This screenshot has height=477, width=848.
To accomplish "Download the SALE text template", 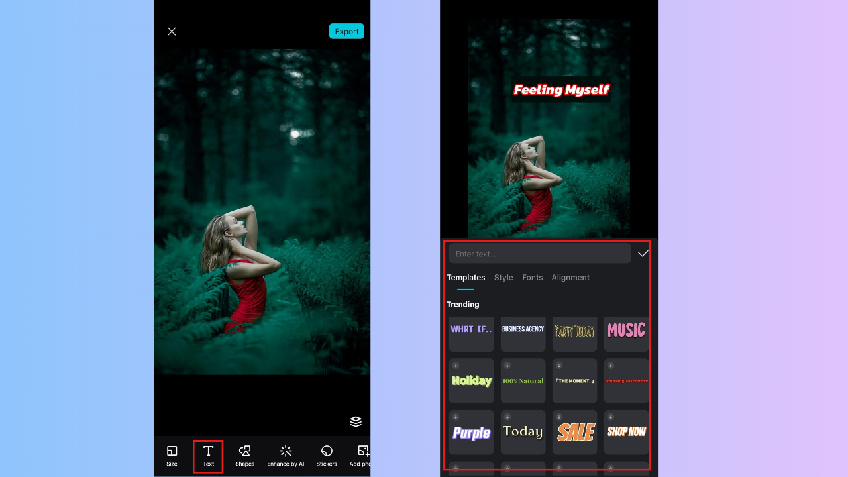I will click(574, 431).
